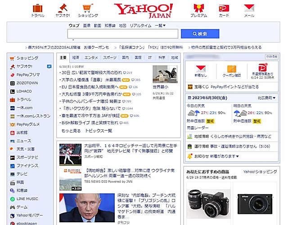The image size is (288, 225).
Task: Open 運行情報 train status row
Action: click(232, 146)
